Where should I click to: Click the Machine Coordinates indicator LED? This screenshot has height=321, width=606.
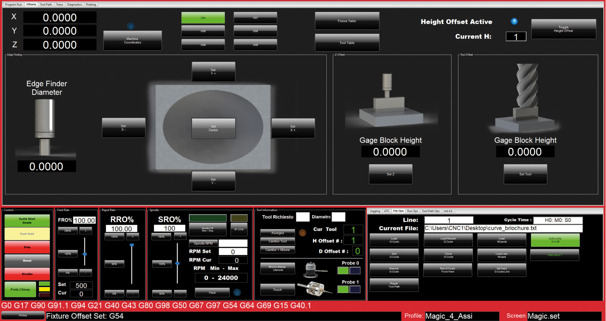pyautogui.click(x=130, y=26)
